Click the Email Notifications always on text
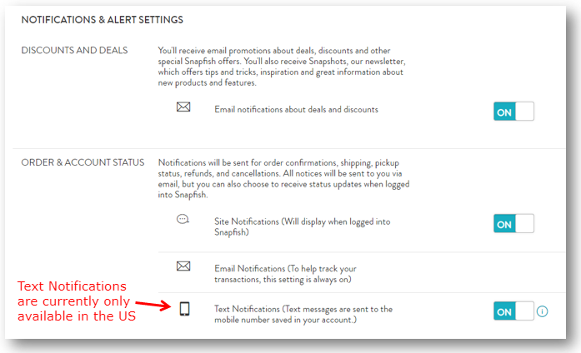The width and height of the screenshot is (581, 353). [285, 274]
